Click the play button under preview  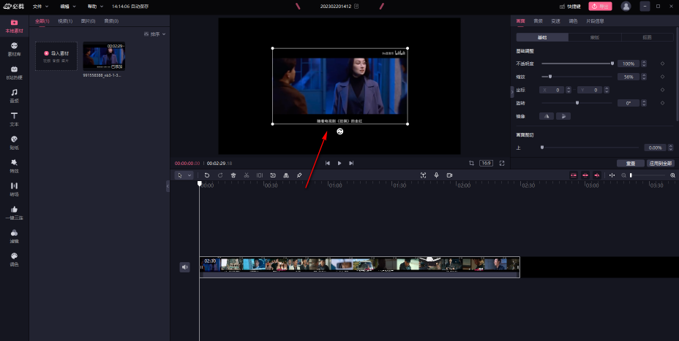(x=339, y=163)
